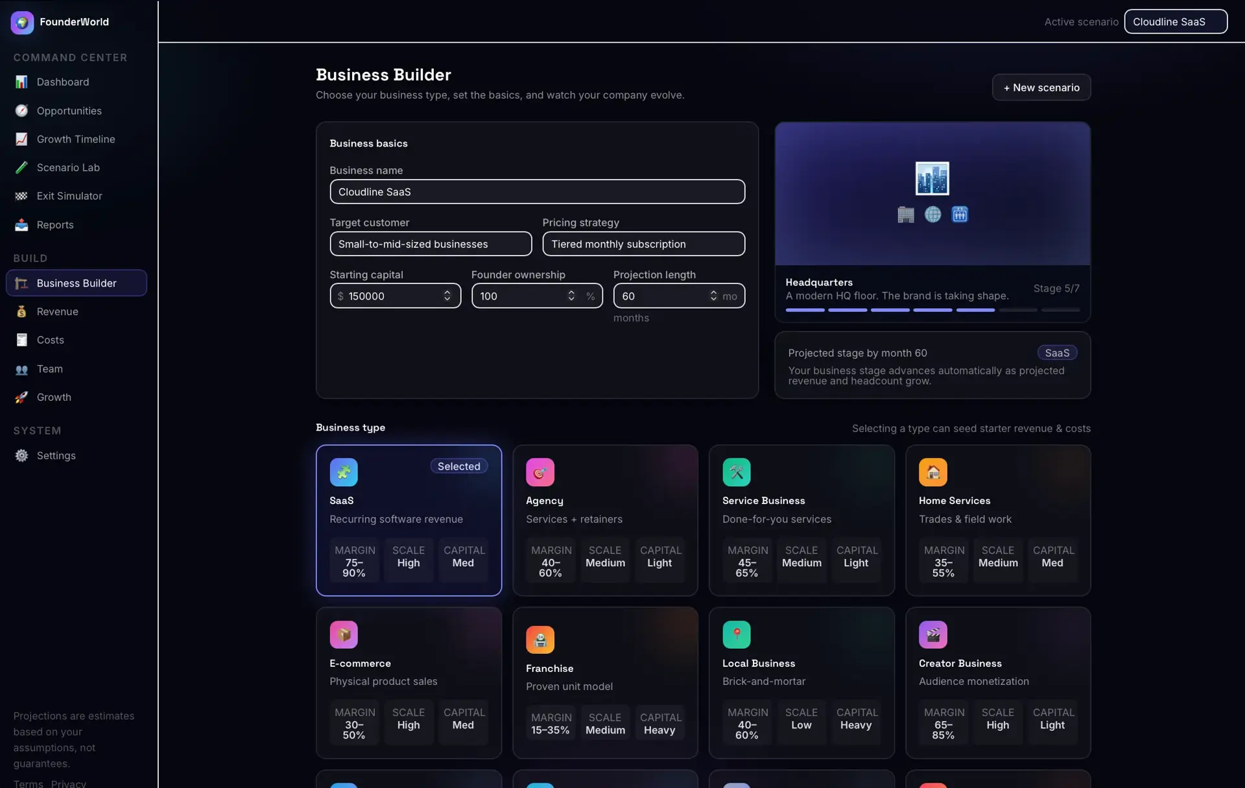Choose the E-commerce business type card
Viewport: 1245px width, 788px height.
(409, 683)
